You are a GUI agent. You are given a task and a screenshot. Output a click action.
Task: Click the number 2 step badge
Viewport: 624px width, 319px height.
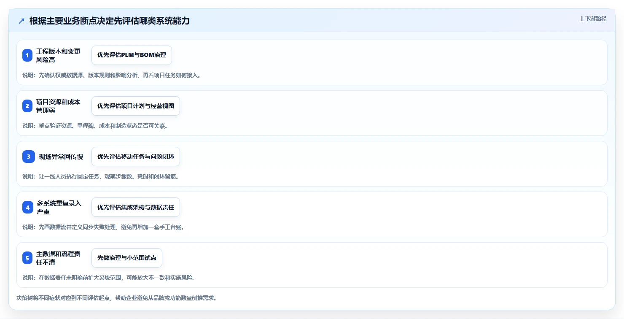pyautogui.click(x=27, y=106)
